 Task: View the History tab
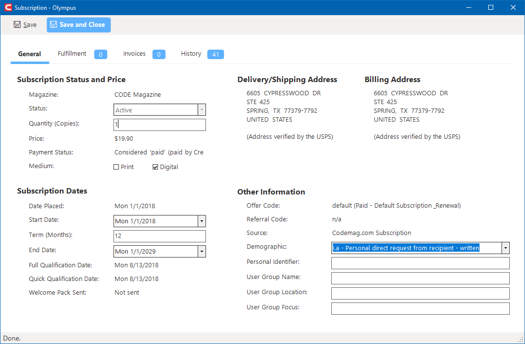(x=191, y=53)
